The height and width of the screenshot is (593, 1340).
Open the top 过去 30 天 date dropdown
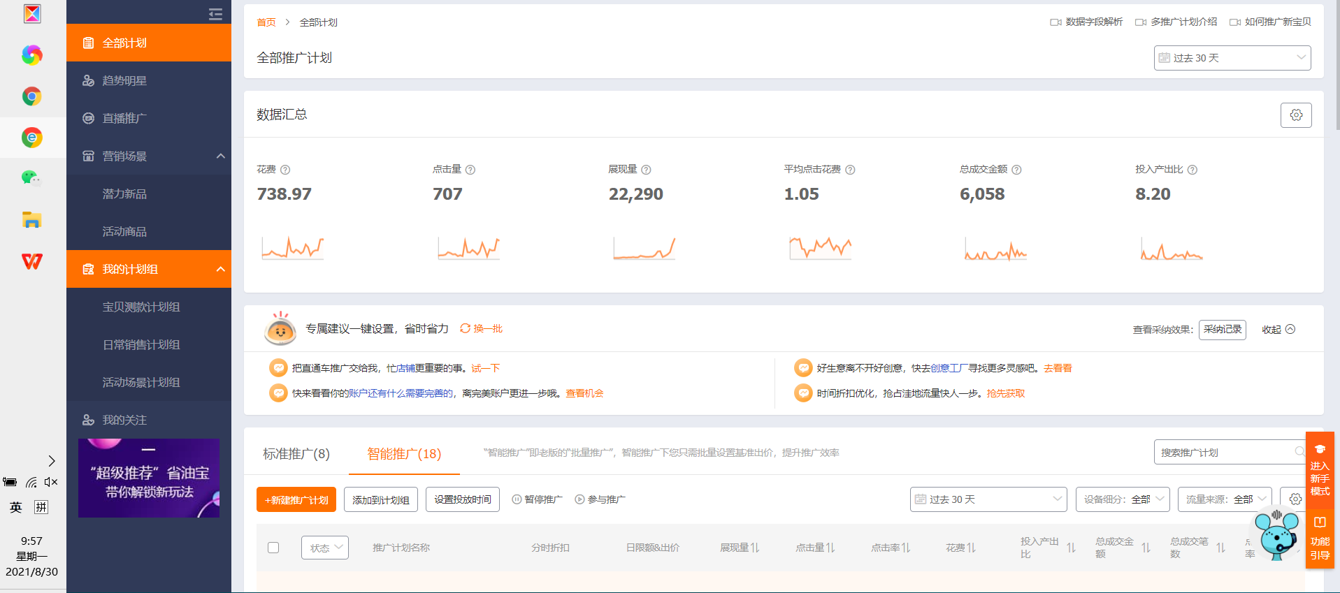[1232, 58]
